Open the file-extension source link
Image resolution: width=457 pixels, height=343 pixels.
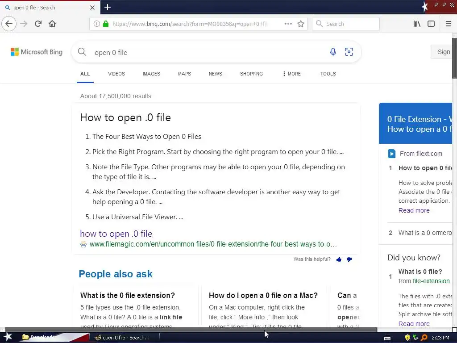(x=432, y=281)
